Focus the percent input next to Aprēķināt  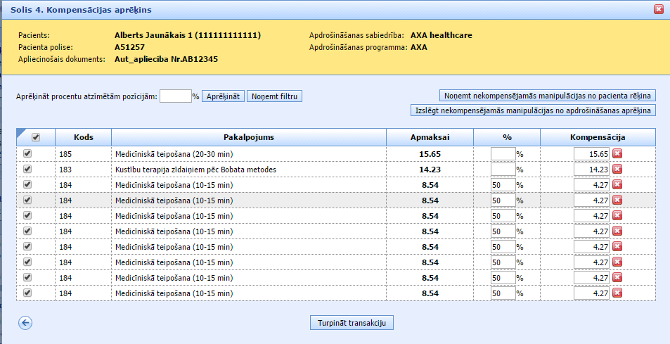(x=175, y=96)
